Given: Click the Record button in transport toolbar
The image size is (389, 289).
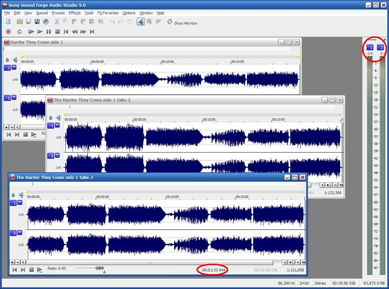Looking at the screenshot, I should [8, 32].
